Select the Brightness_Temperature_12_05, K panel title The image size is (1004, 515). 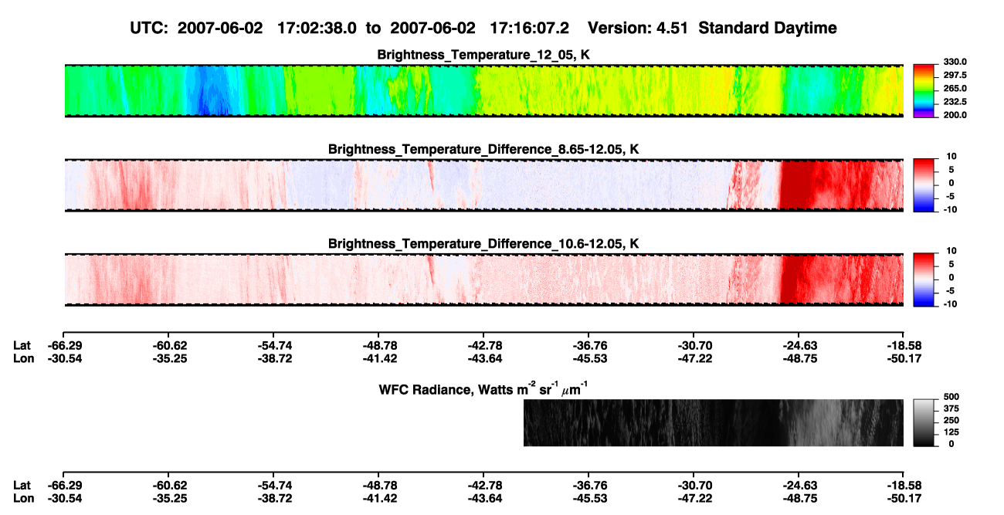click(x=483, y=55)
